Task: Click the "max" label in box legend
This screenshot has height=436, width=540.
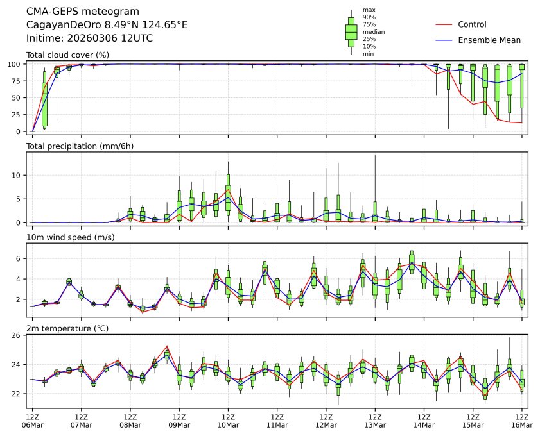Action: click(368, 10)
